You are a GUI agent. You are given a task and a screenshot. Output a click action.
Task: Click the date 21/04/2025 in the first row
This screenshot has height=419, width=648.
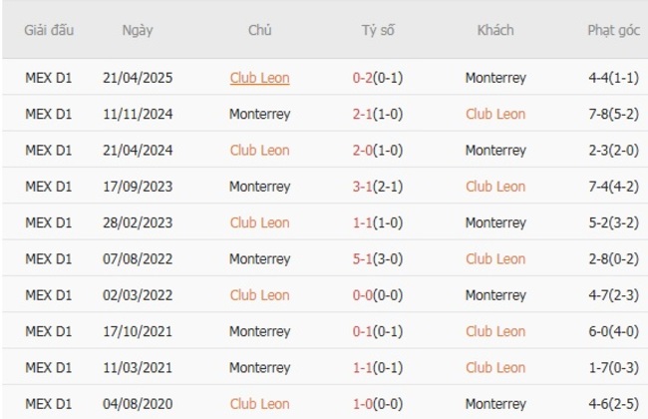pyautogui.click(x=138, y=78)
